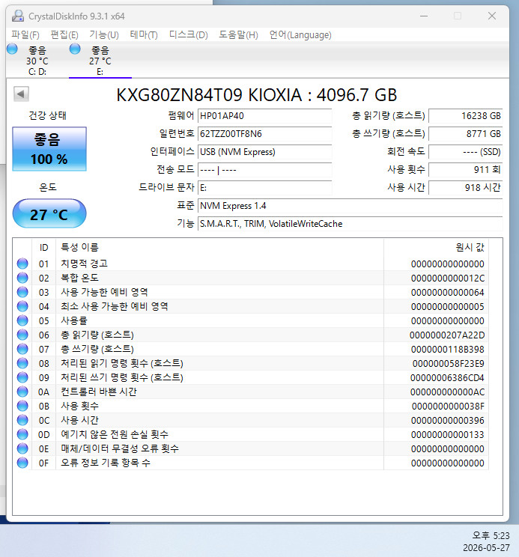Click the status orb for row 01 치명적 경고
Screen dimensions: 519x557
pos(22,264)
